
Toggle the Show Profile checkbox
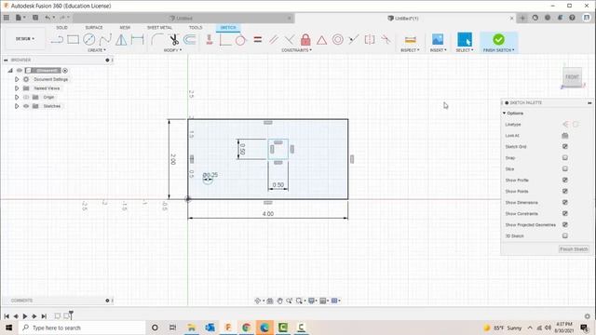(x=565, y=180)
